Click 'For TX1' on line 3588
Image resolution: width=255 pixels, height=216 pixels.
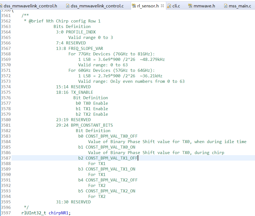click(x=97, y=164)
